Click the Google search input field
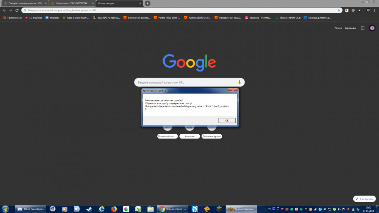This screenshot has height=213, width=379. (186, 82)
